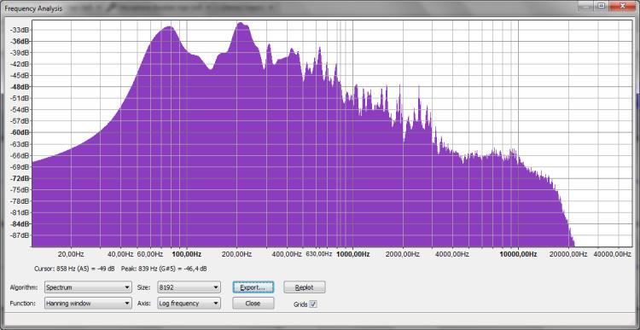Click the 40000,00Hz horizontal axis label
This screenshot has height=330, width=640.
[613, 254]
